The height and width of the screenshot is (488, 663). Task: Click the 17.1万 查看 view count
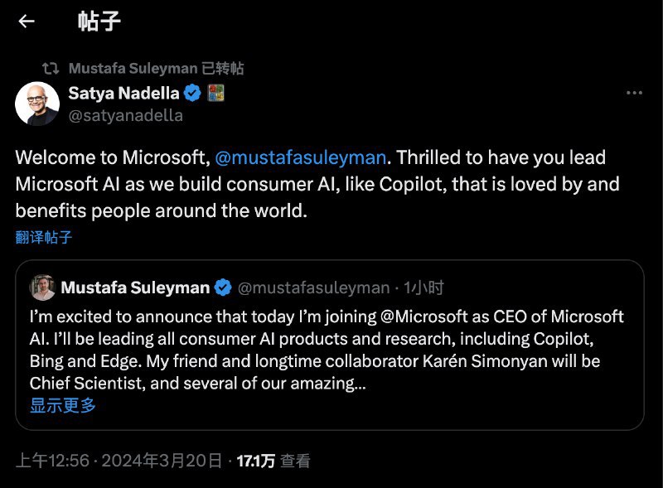pyautogui.click(x=273, y=461)
